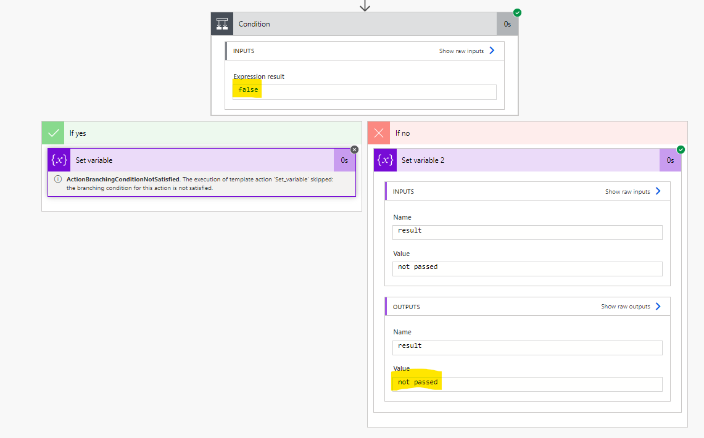Viewport: 704px width, 438px height.
Task: Click the skipped status icon on Set variable
Action: pos(354,149)
